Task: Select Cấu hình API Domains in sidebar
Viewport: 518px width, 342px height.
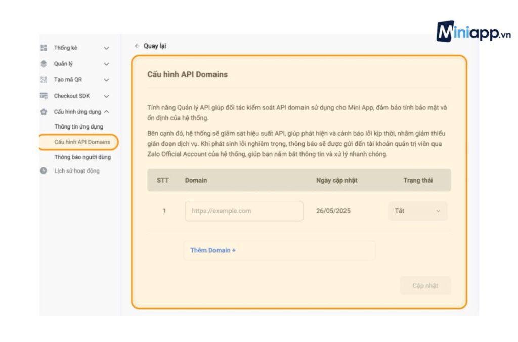Action: (82, 142)
